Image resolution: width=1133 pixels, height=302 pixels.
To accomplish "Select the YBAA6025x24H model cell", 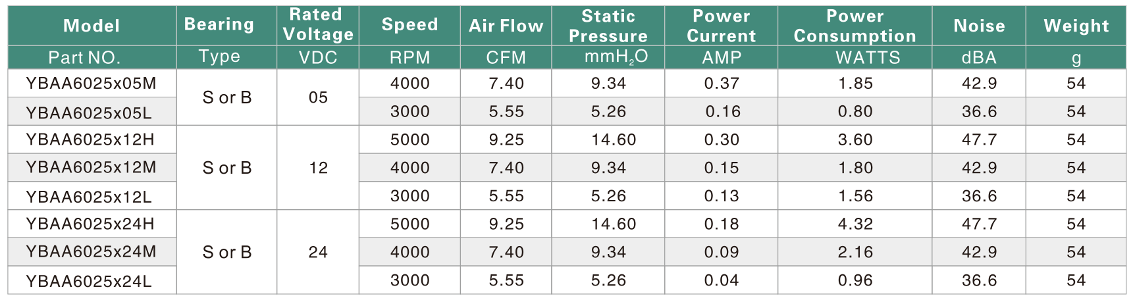I will click(x=92, y=224).
